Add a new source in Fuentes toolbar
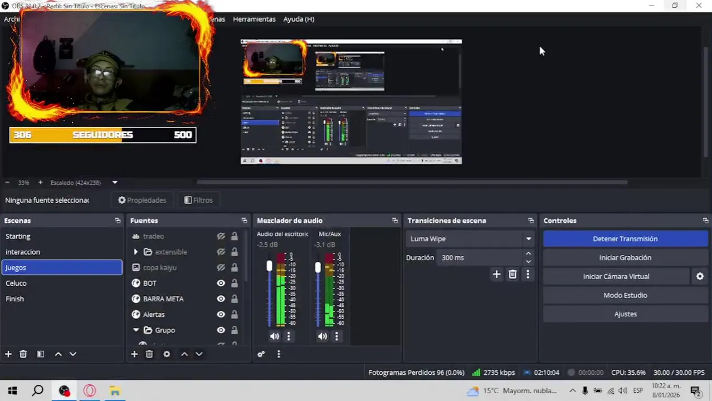Screen dimensions: 712x401 click(134, 354)
